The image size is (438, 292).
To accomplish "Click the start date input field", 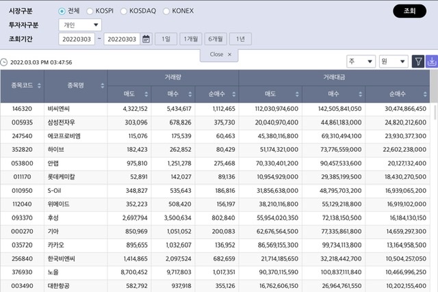I will [x=77, y=39].
